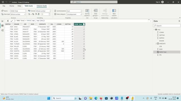Click the column Name input field
Image resolution: width=181 pixels, height=101 pixels.
(18, 11)
